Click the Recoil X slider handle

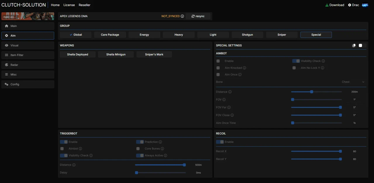point(340,151)
